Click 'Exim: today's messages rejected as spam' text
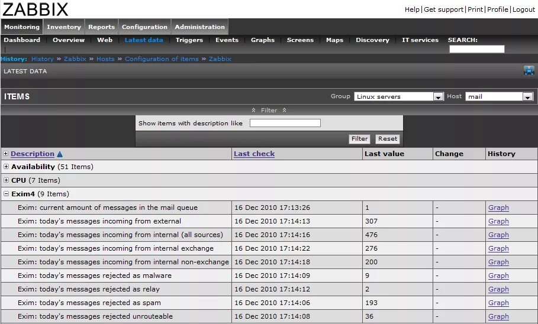Screen dimensions: 538x324 pos(89,303)
